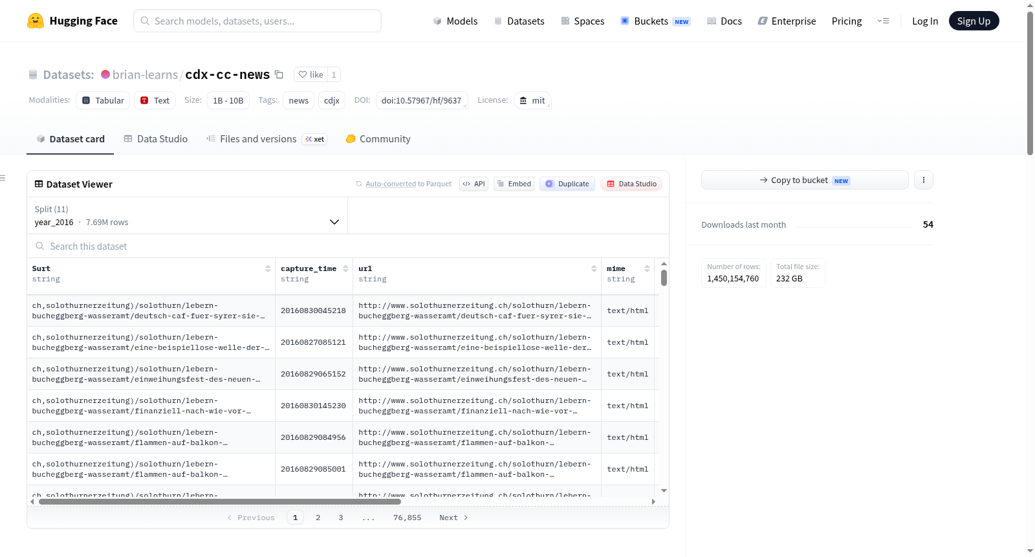
Task: Click Copy to bucket button
Action: click(x=805, y=180)
